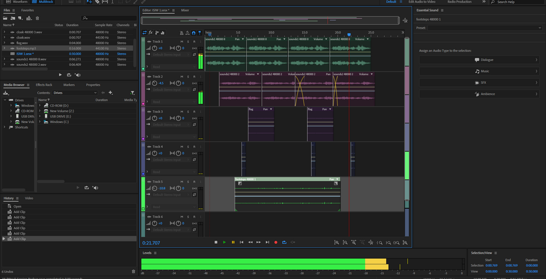Viewport: 546px width, 279px height.
Task: Click Stop in the editor transport
Action: (x=216, y=242)
